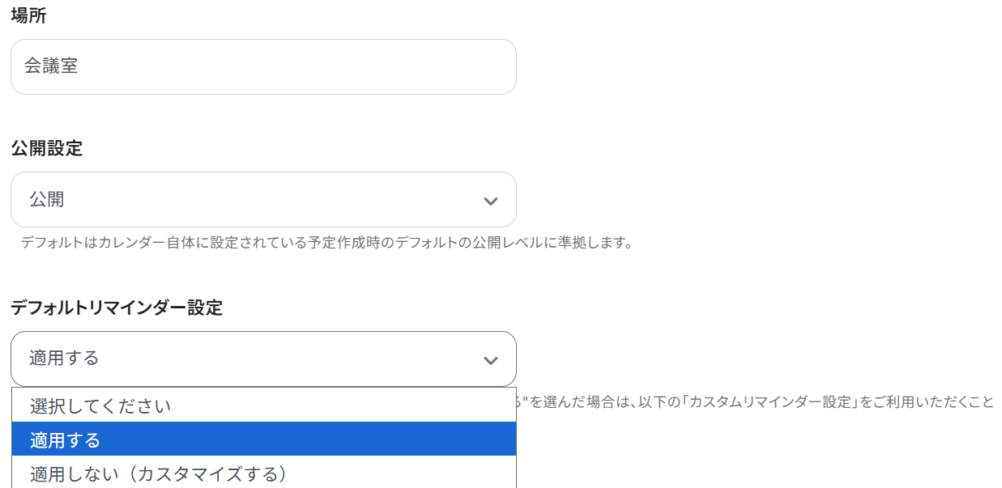Click the 適用する value in the combo box
This screenshot has height=488, width=1002.
[x=64, y=358]
